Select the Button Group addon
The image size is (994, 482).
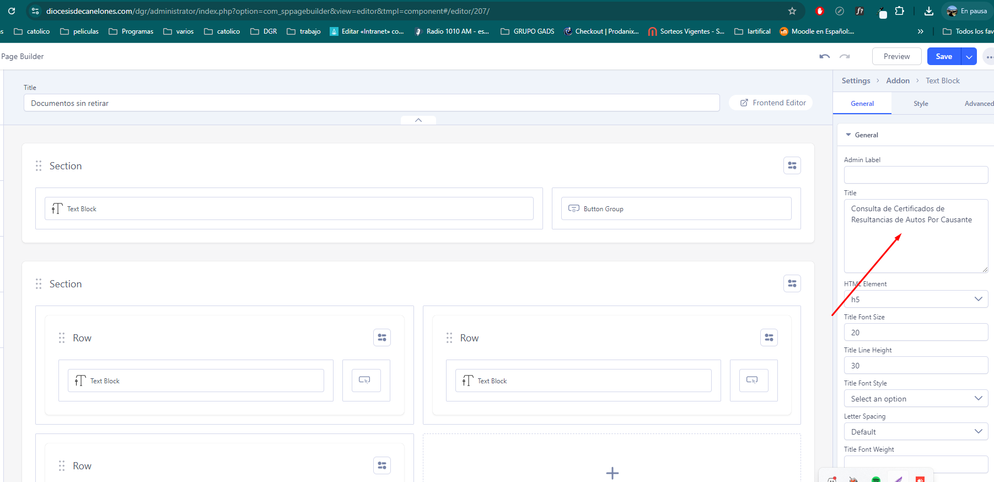click(676, 208)
